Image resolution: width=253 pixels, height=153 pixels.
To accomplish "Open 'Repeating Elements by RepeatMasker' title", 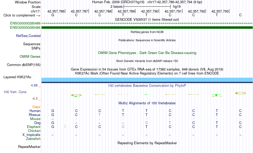I will tap(147, 143).
